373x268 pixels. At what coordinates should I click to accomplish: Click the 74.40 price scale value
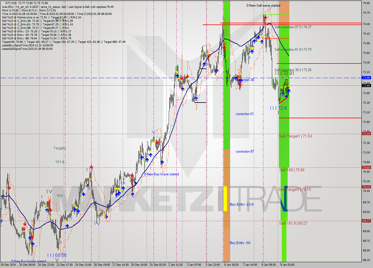[x=366, y=24]
